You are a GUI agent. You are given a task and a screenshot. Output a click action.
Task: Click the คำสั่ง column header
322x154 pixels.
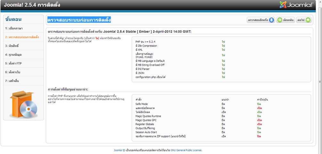pyautogui.click(x=138, y=100)
